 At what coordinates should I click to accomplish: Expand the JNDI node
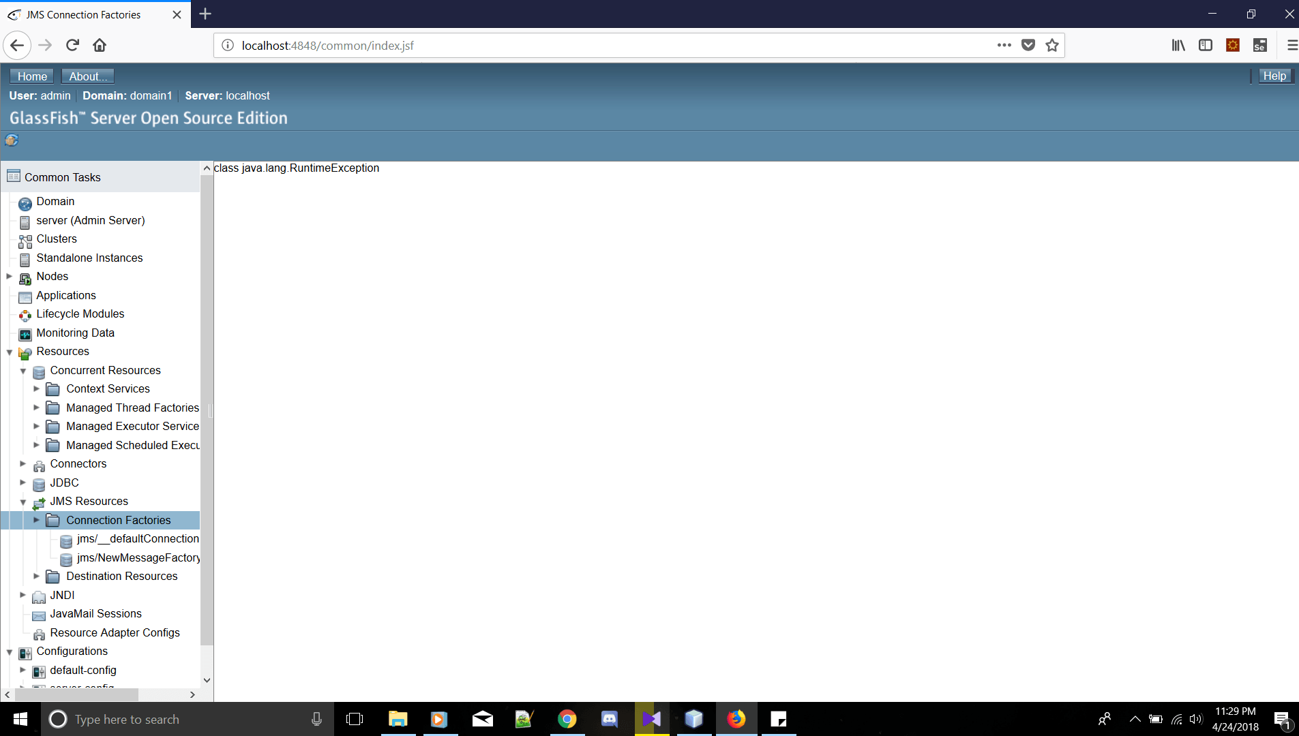[x=23, y=595]
